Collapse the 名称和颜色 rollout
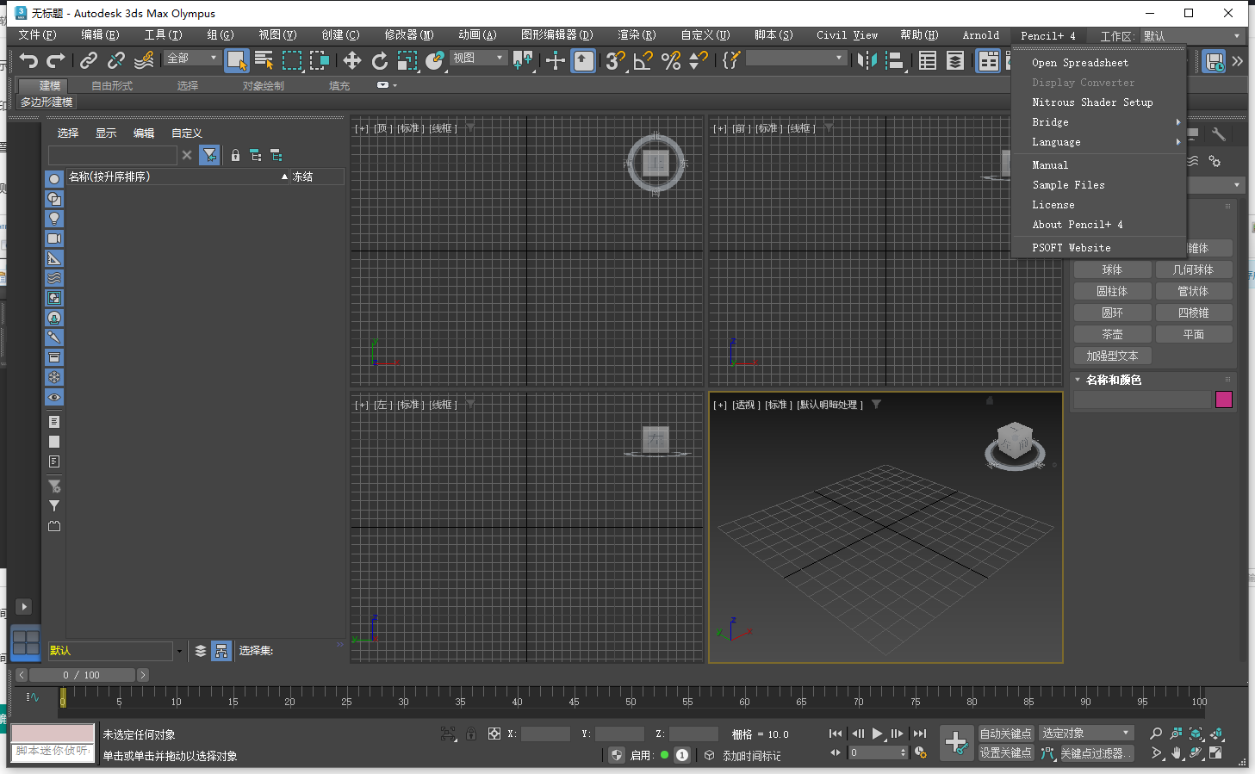Viewport: 1255px width, 774px height. (1078, 380)
